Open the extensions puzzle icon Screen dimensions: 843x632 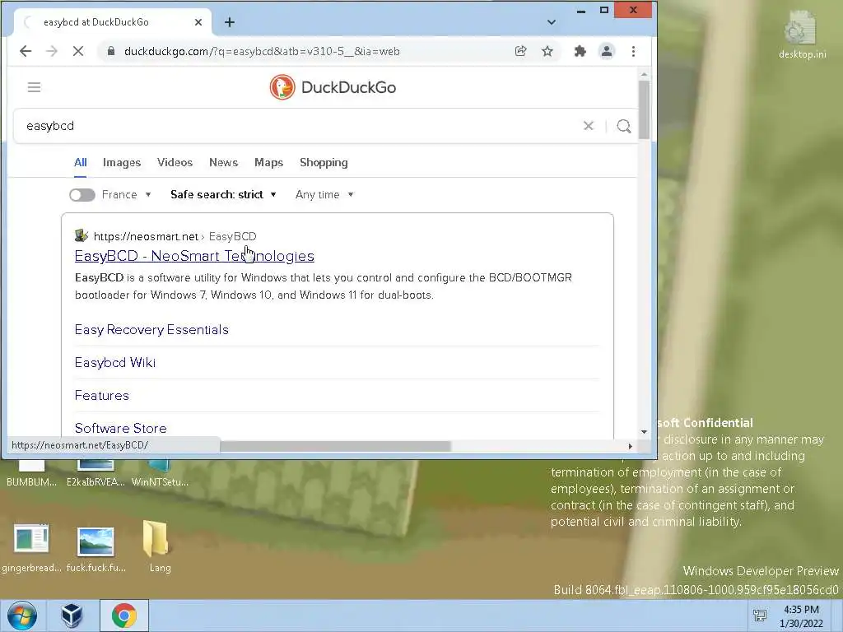[580, 51]
